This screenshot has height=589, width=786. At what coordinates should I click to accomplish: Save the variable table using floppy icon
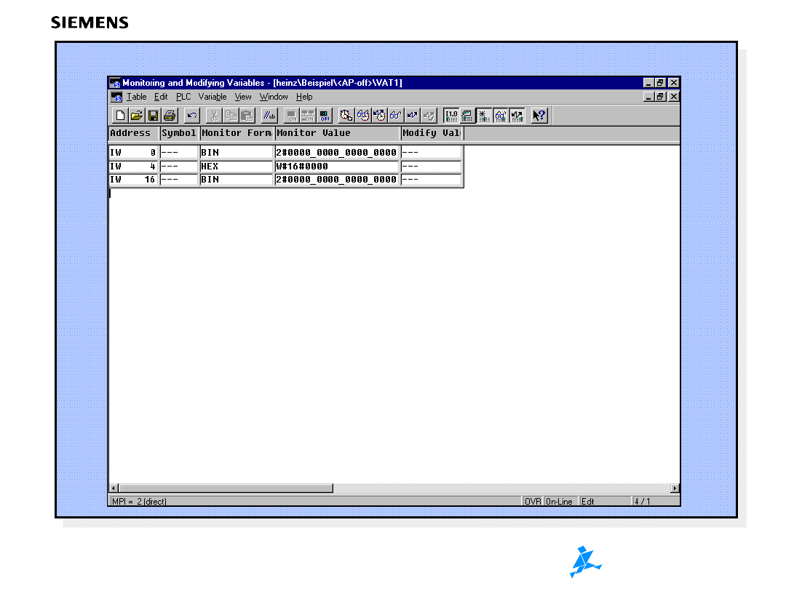pyautogui.click(x=153, y=116)
